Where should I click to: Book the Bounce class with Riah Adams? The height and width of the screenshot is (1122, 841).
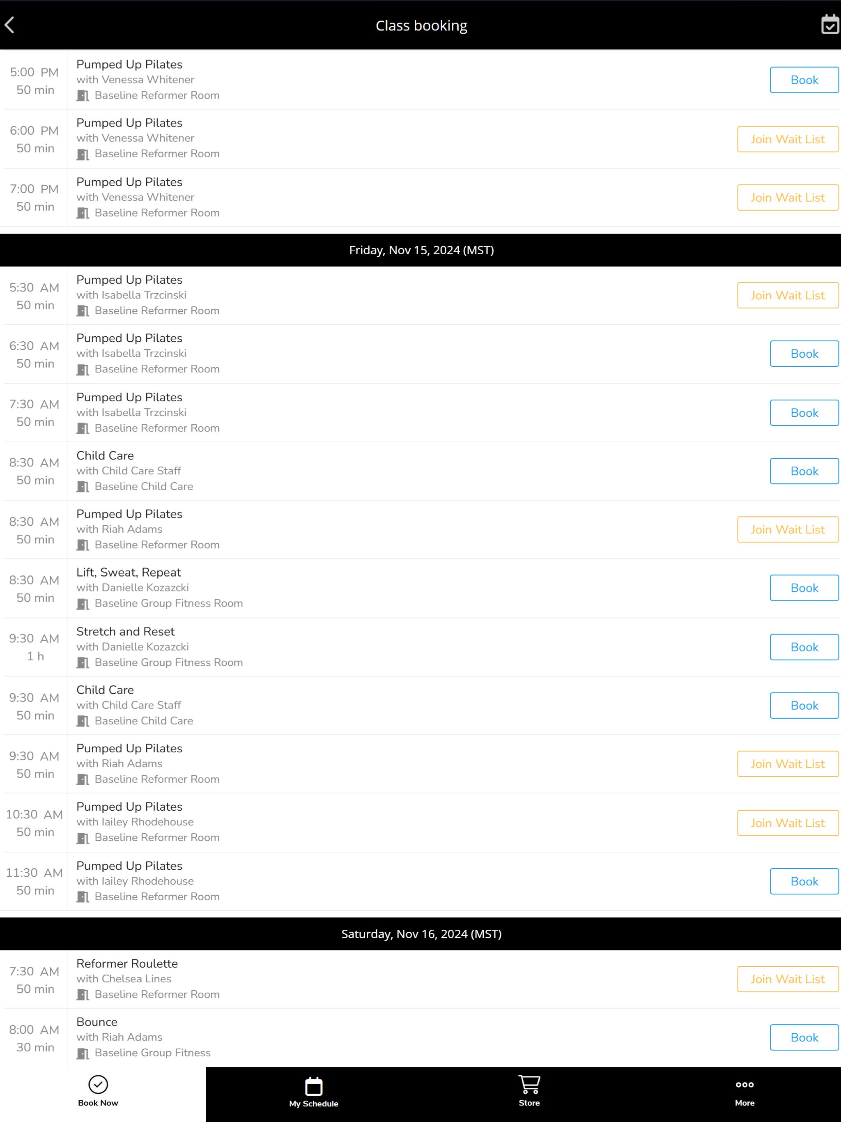pyautogui.click(x=804, y=1037)
